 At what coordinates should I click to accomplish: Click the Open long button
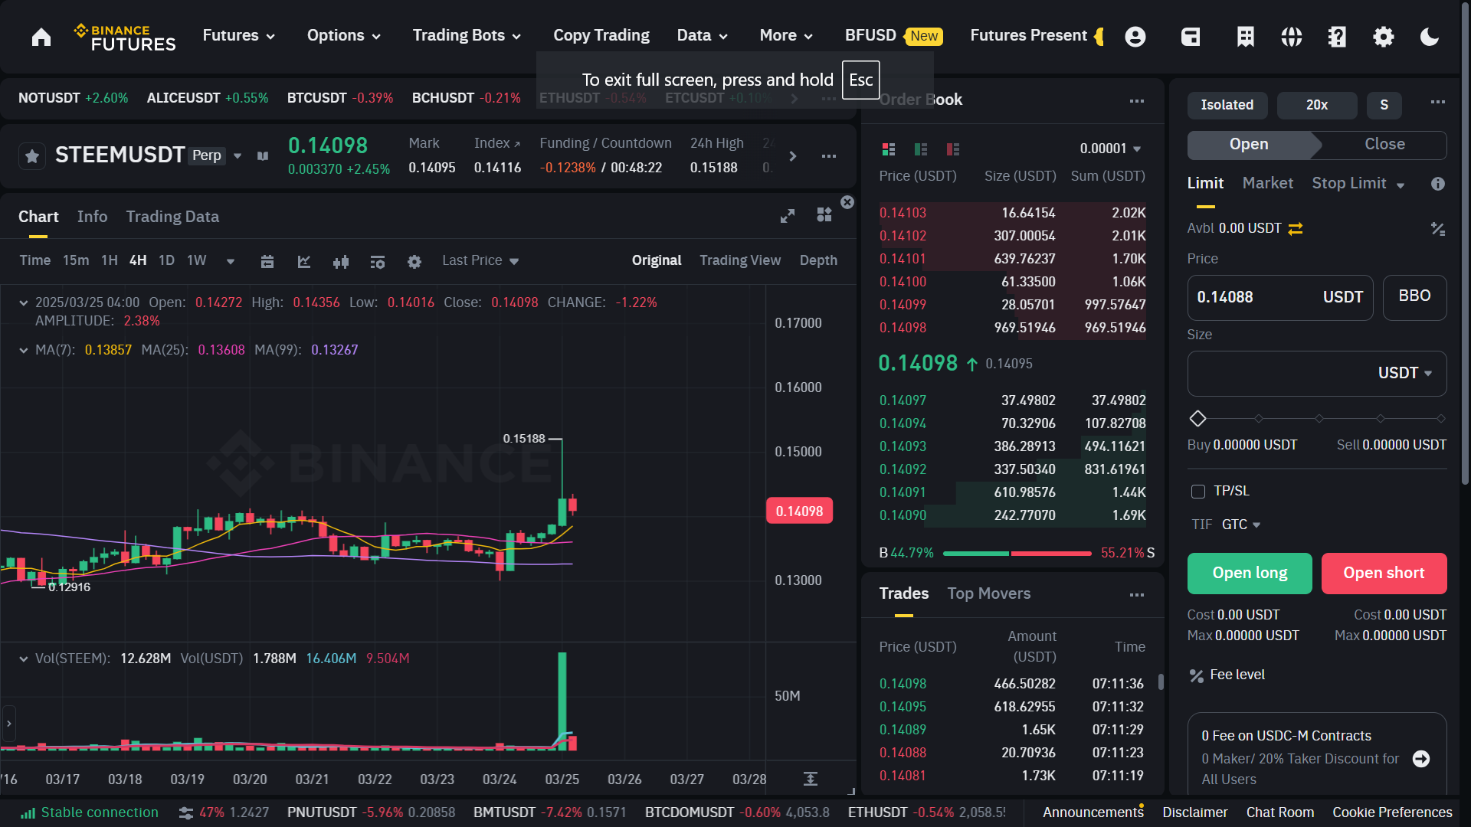coord(1250,574)
